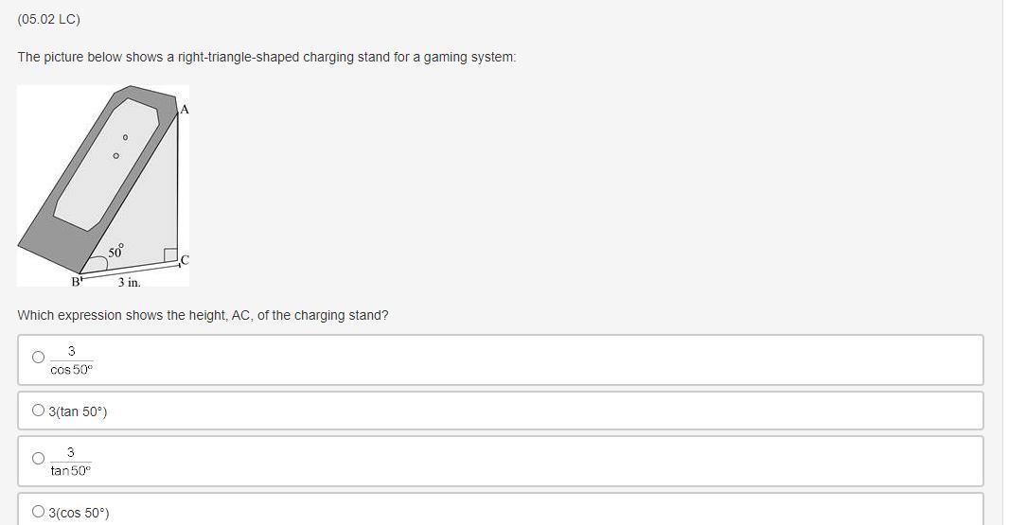Viewport: 1009px width, 525px height.
Task: Click the "The picture below shows" intro sentence
Action: [x=266, y=58]
